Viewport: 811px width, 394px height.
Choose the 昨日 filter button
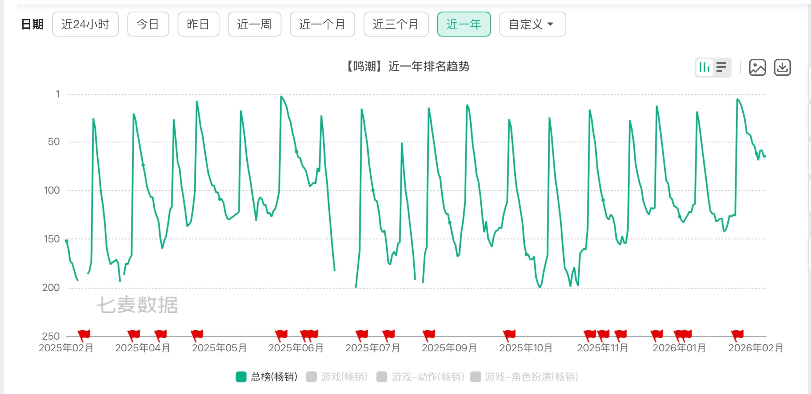pyautogui.click(x=198, y=24)
